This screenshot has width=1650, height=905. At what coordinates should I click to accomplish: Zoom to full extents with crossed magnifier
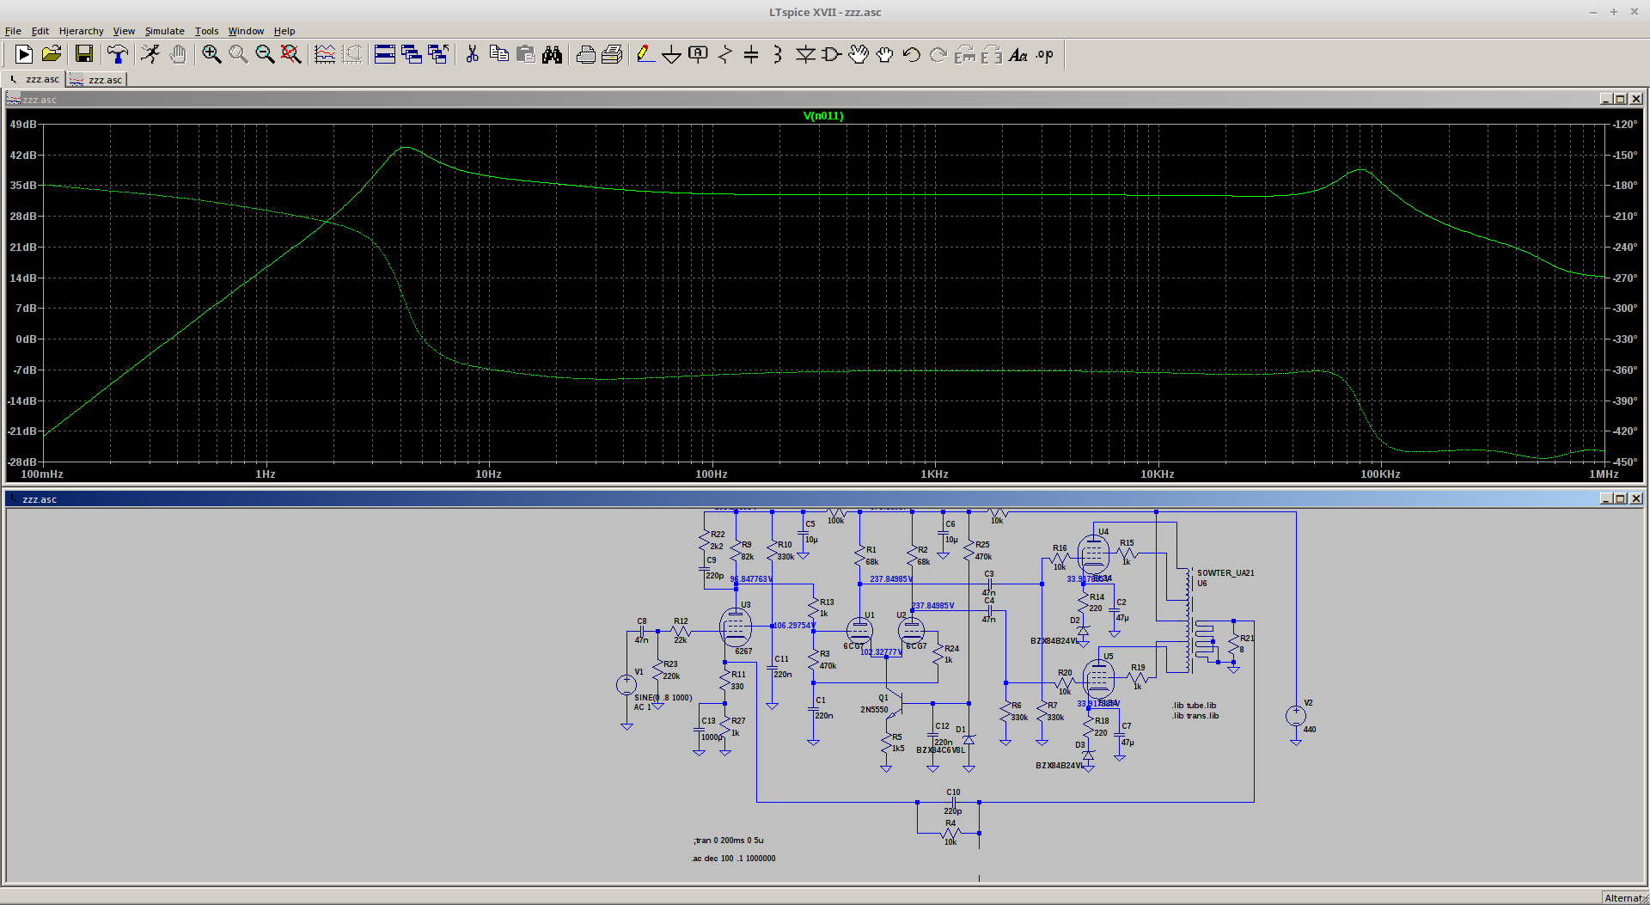coord(291,55)
